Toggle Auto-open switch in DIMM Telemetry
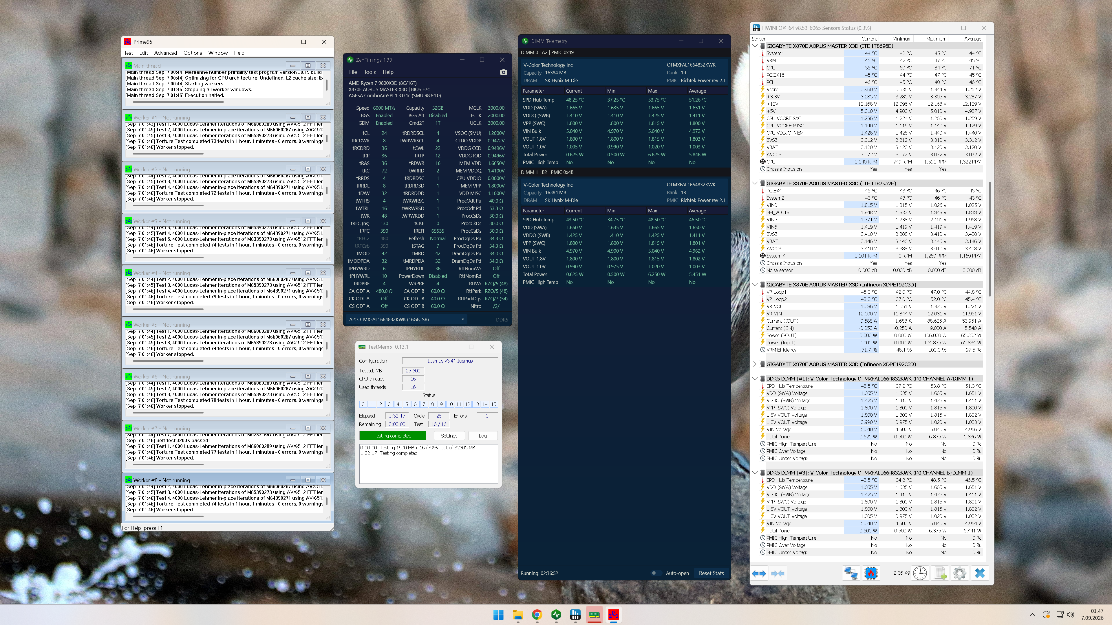The width and height of the screenshot is (1112, 625). (x=656, y=573)
